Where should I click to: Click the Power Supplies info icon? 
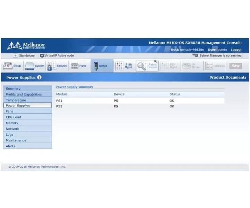coord(39,77)
